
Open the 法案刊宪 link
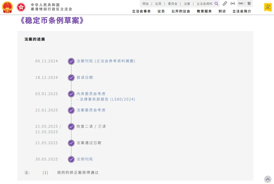85,61
